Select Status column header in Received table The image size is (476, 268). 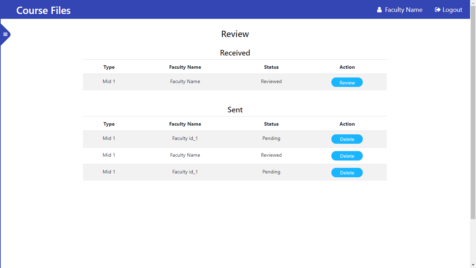pos(271,67)
